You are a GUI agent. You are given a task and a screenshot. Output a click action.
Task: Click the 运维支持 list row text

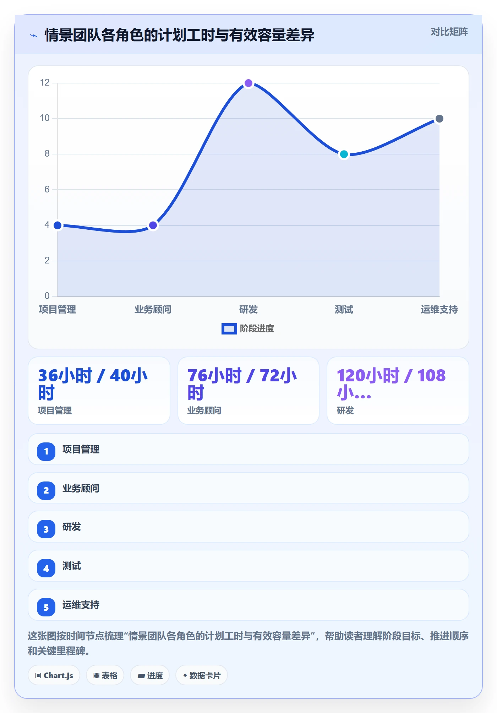(x=81, y=605)
